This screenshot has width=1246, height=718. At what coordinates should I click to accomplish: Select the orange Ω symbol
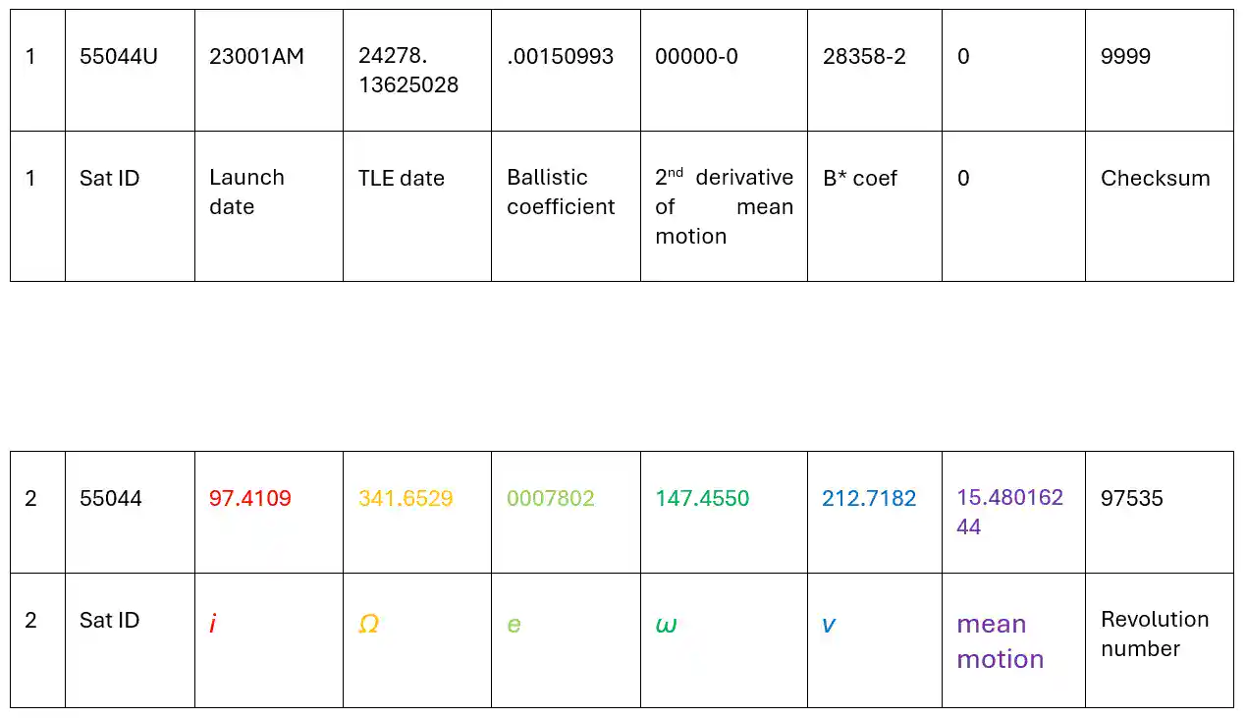(368, 624)
